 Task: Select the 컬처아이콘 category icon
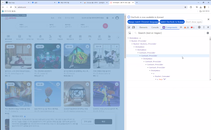(x=8, y=37)
